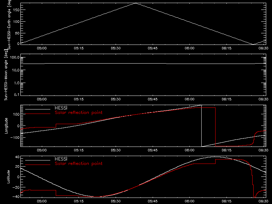Select the white HESSI legend line sample in Longitude plot
272x204 pixels.
click(38, 109)
